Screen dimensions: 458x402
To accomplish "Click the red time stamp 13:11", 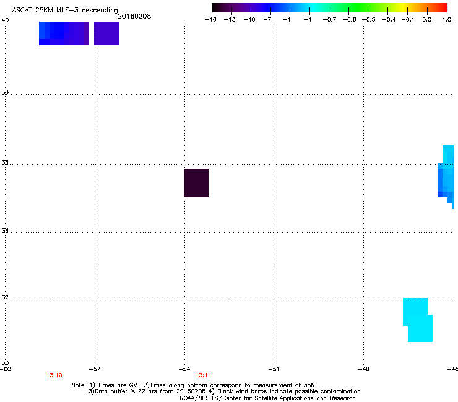I will click(203, 375).
